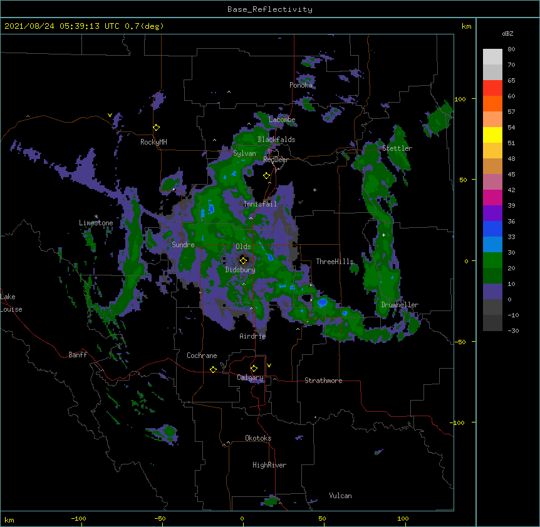Click the Vulcan town label
The width and height of the screenshot is (540, 527).
[x=340, y=496]
